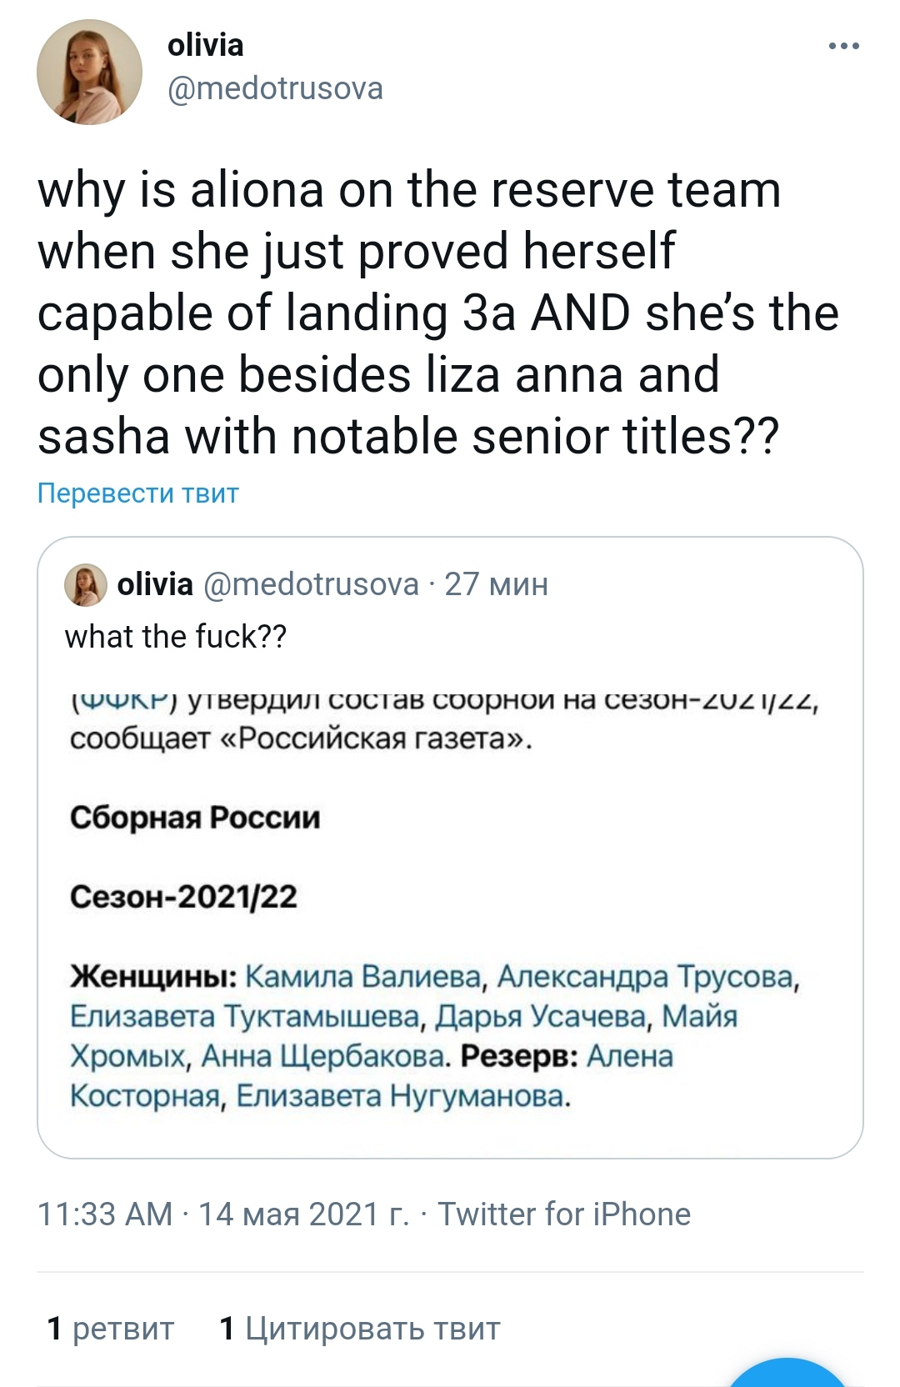
Task: View the "1 ретвит" retweets list
Action: (111, 1329)
